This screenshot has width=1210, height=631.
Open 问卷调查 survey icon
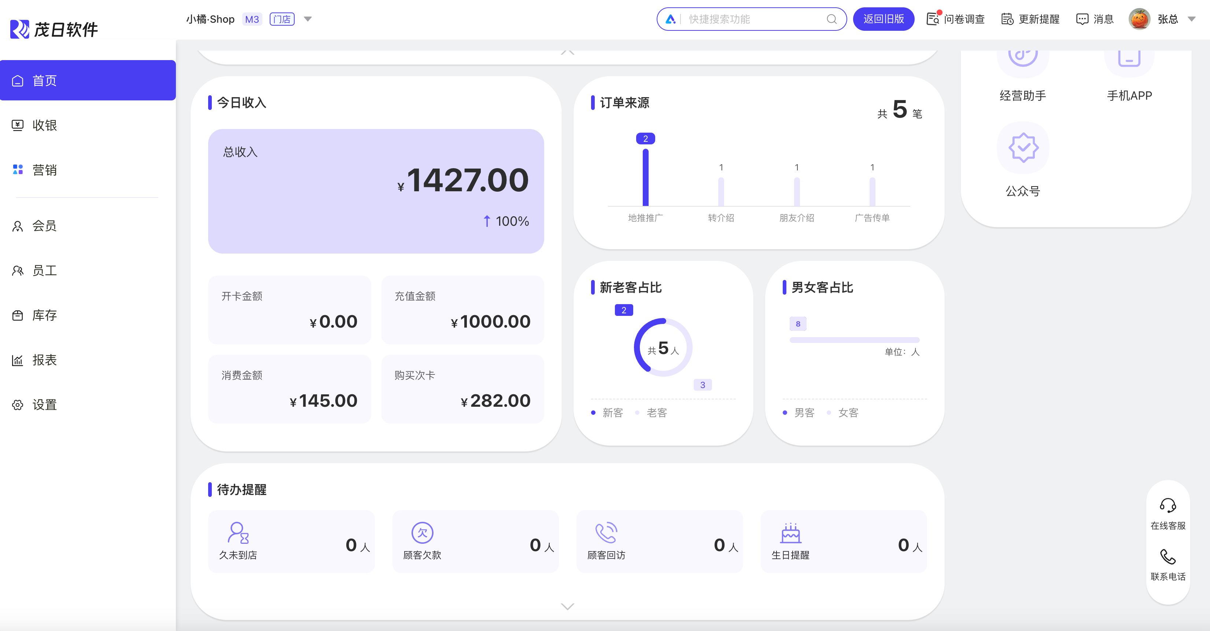pos(933,19)
